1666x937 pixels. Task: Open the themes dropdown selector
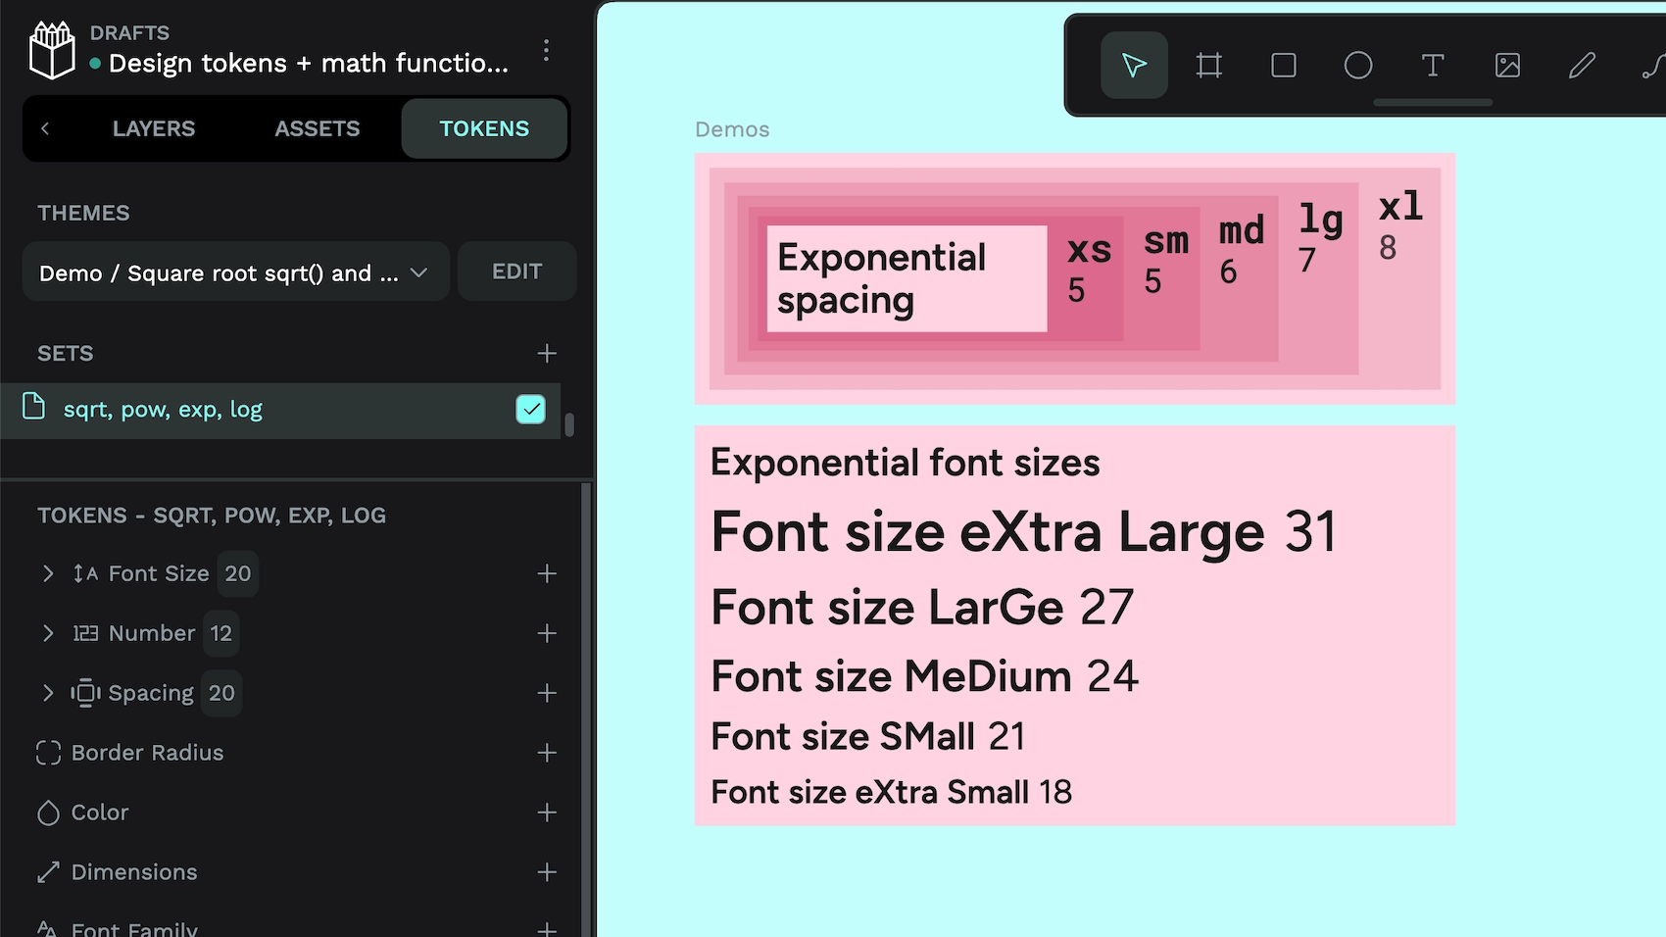[235, 272]
